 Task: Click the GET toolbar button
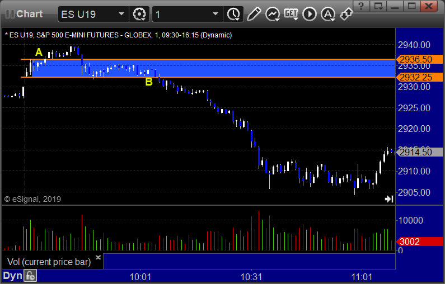point(291,14)
